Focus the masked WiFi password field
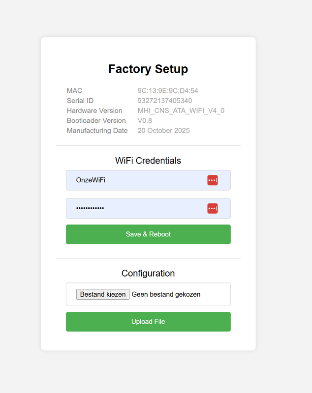312x393 pixels. (138, 209)
